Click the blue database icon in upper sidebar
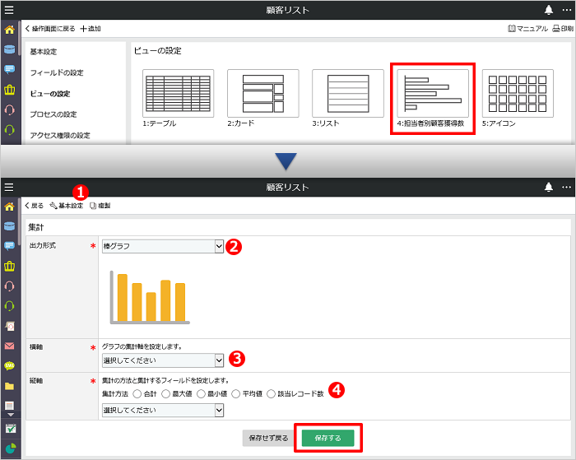 [x=10, y=49]
